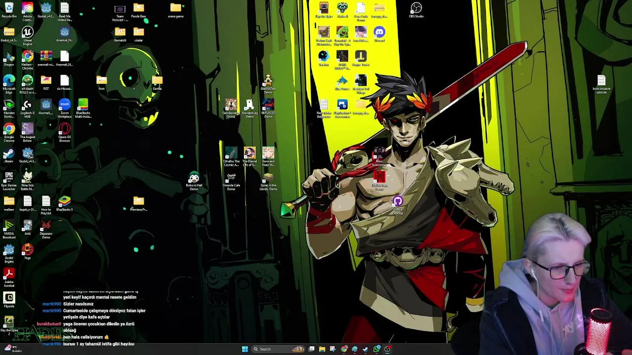
Task: Select the GitHub Desktop icon
Action: [x=397, y=205]
